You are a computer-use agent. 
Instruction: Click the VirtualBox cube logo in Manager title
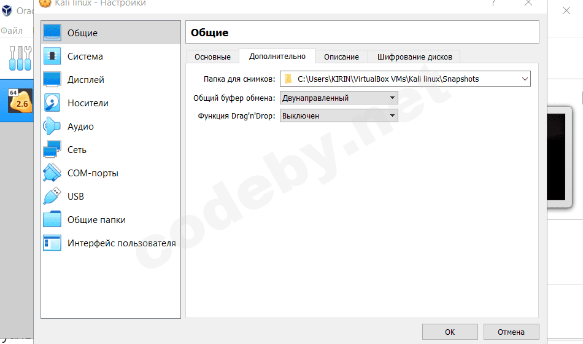pyautogui.click(x=7, y=10)
